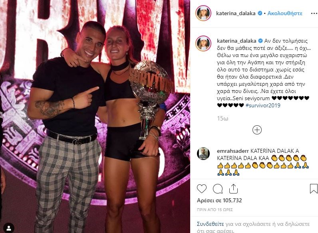Click Συνδεθείτε login link

point(210,224)
